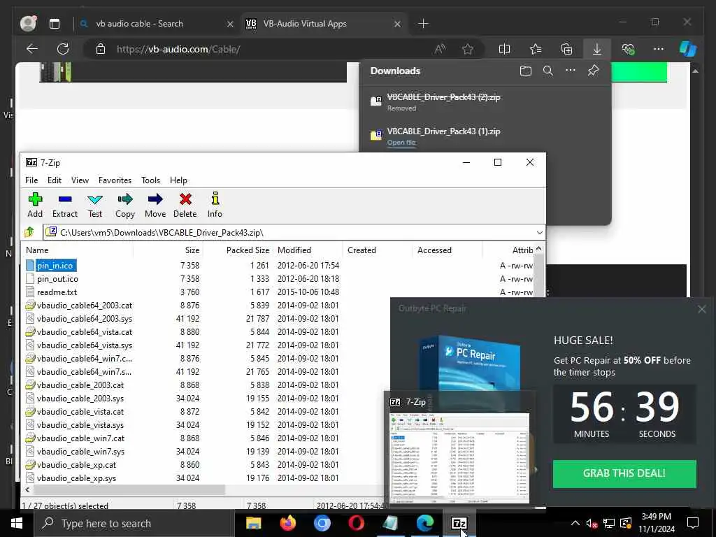Open the Edge profile avatar
This screenshot has height=537, width=716.
(28, 23)
